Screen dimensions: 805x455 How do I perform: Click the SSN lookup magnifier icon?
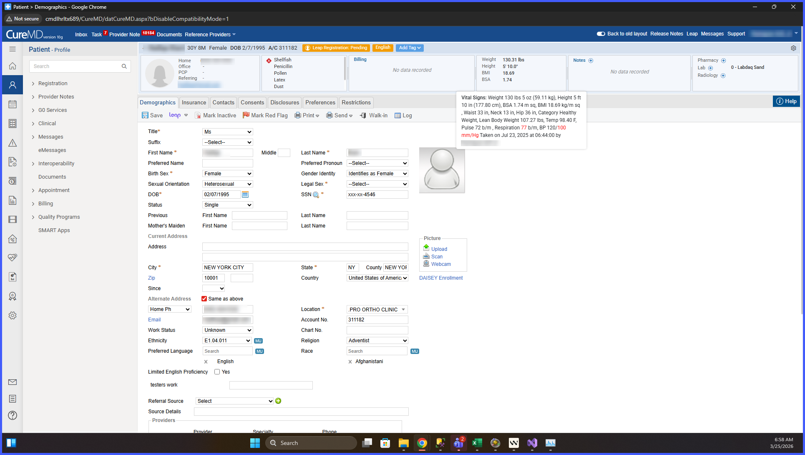[316, 195]
